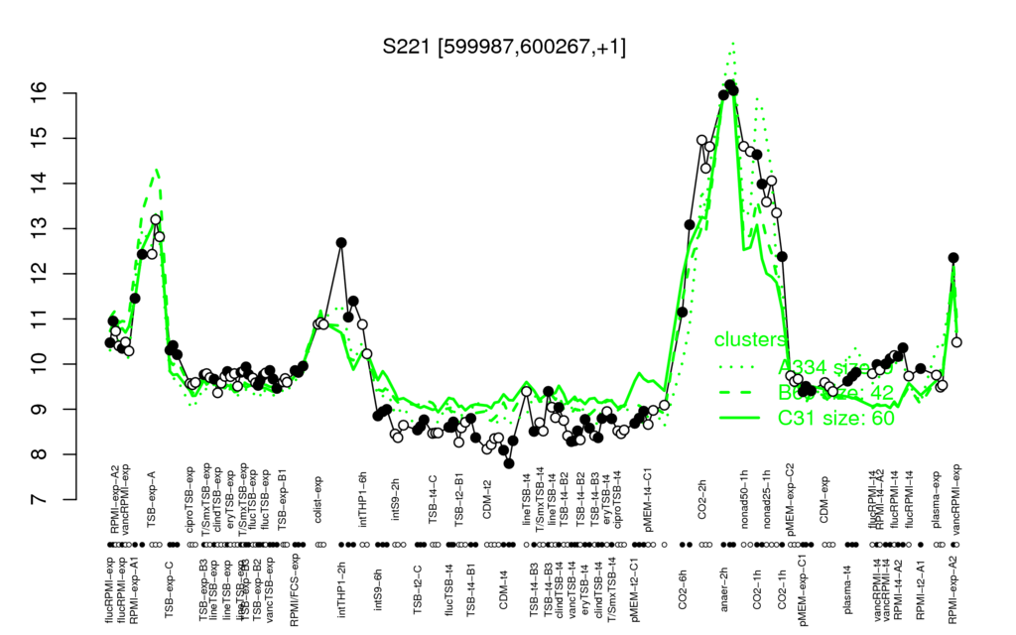Click the "intTHP1-6h" condition label
Screen dimensions: 1016x635
point(363,501)
